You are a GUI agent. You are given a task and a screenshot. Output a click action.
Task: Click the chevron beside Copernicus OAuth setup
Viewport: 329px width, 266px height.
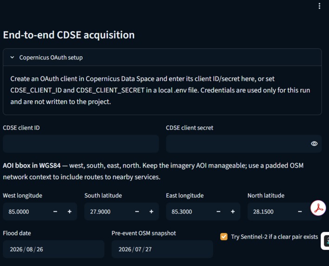coord(12,58)
